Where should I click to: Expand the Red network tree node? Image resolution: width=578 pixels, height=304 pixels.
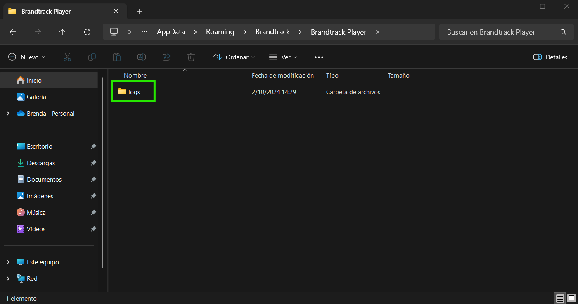8,278
